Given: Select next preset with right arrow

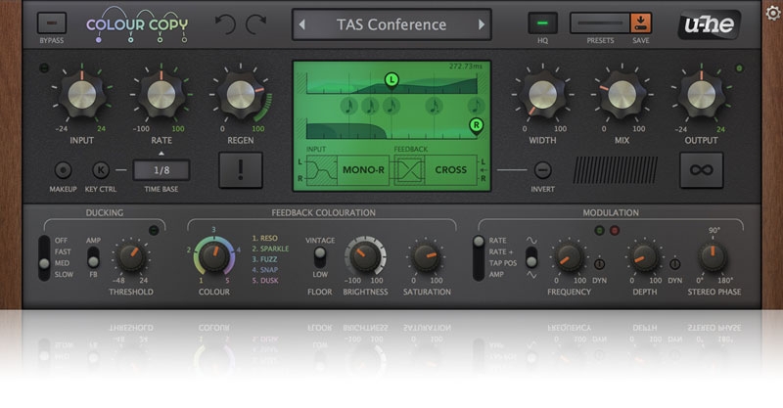Looking at the screenshot, I should [x=477, y=24].
